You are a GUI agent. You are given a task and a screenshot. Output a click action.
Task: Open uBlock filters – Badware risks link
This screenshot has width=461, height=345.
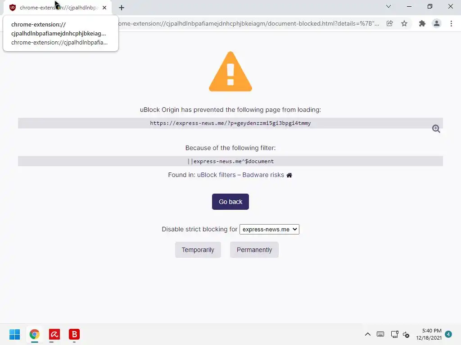240,175
